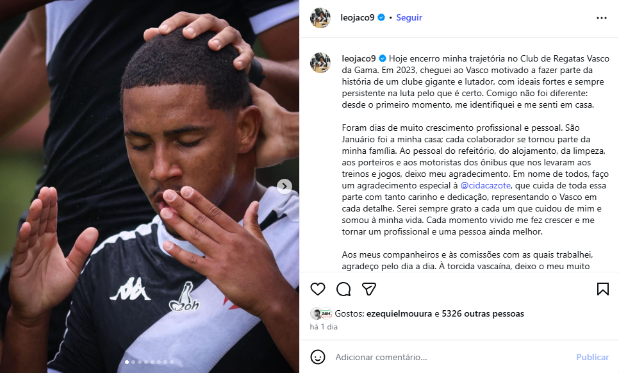Screen dimensions: 619x373
Task: Click the verified badge in post header
Action: (381, 17)
